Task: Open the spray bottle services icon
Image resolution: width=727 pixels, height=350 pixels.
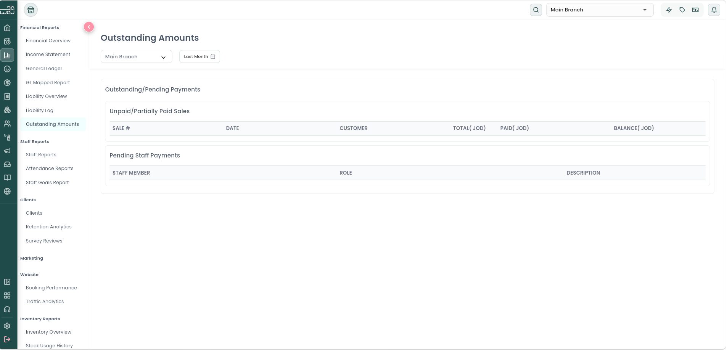Action: click(x=7, y=137)
